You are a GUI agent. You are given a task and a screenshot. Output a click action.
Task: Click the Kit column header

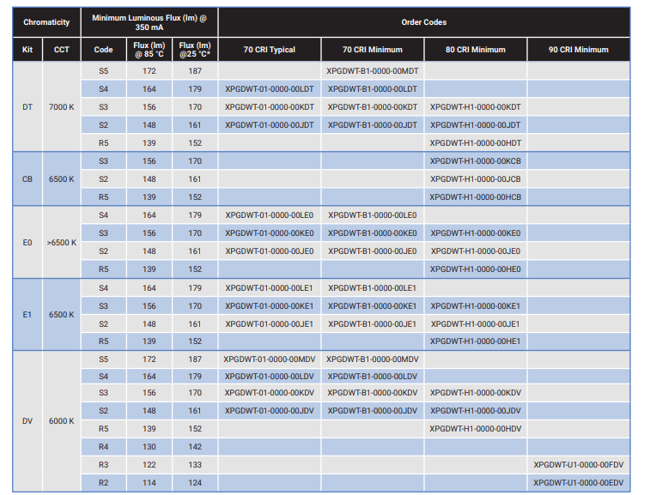[27, 50]
